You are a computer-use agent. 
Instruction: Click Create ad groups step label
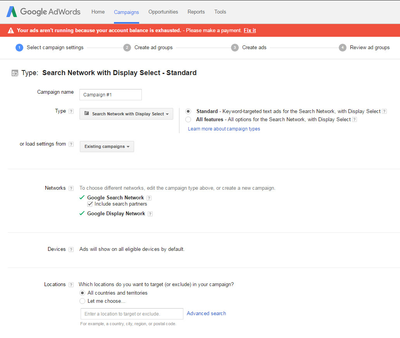(x=153, y=47)
